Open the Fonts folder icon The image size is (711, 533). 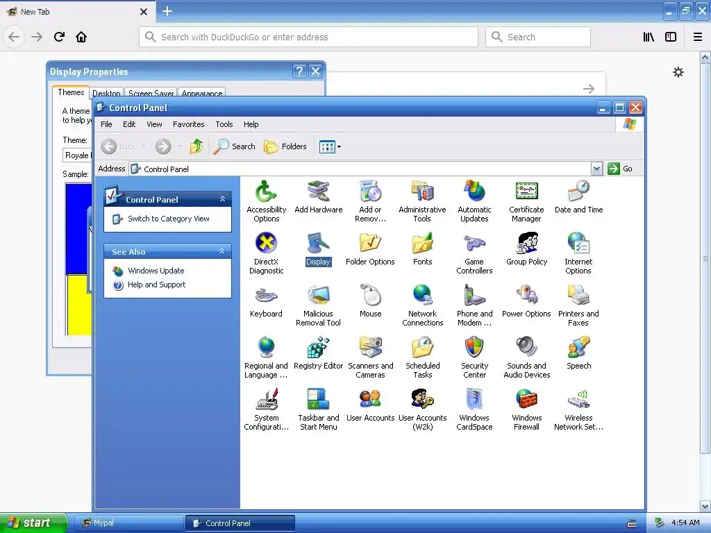tap(422, 249)
